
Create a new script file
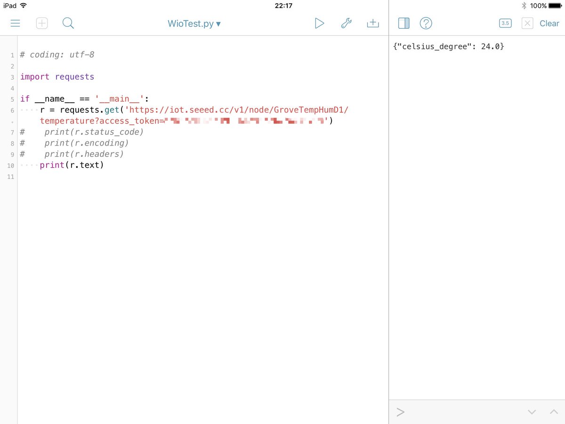click(42, 23)
